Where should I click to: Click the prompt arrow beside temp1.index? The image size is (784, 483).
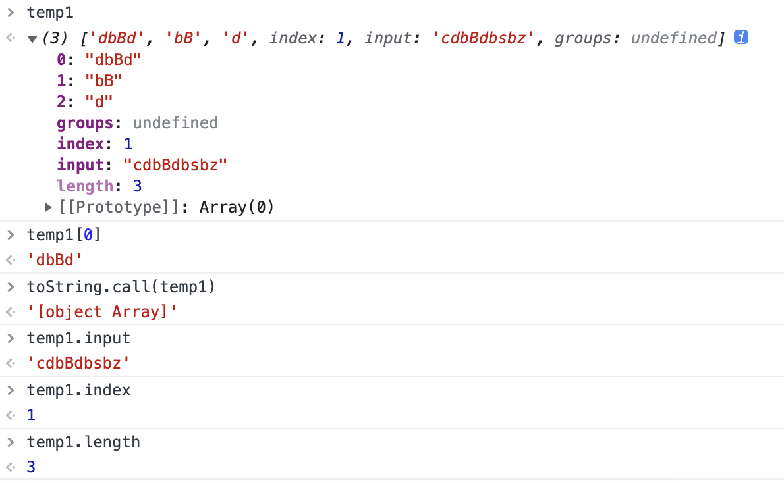click(x=11, y=390)
